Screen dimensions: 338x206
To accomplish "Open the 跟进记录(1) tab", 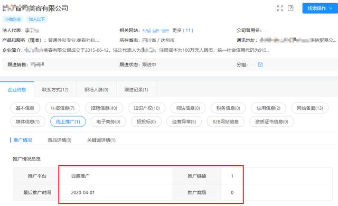I will [x=136, y=90].
